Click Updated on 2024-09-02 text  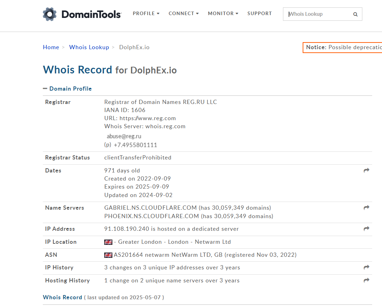coord(138,195)
